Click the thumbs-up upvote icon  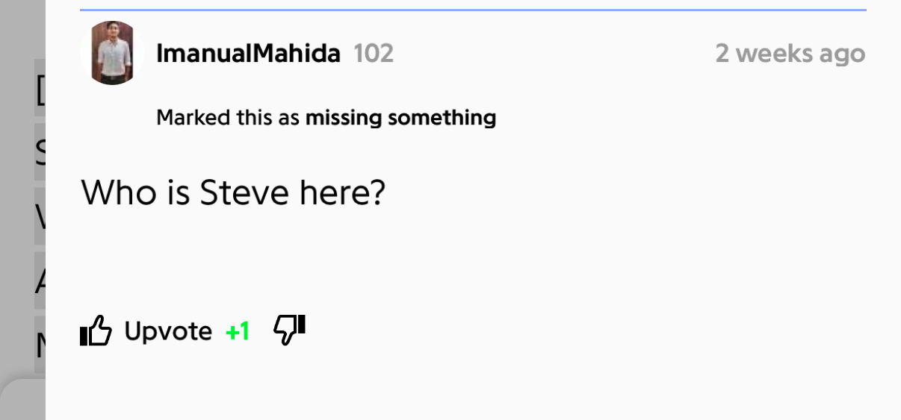point(96,330)
